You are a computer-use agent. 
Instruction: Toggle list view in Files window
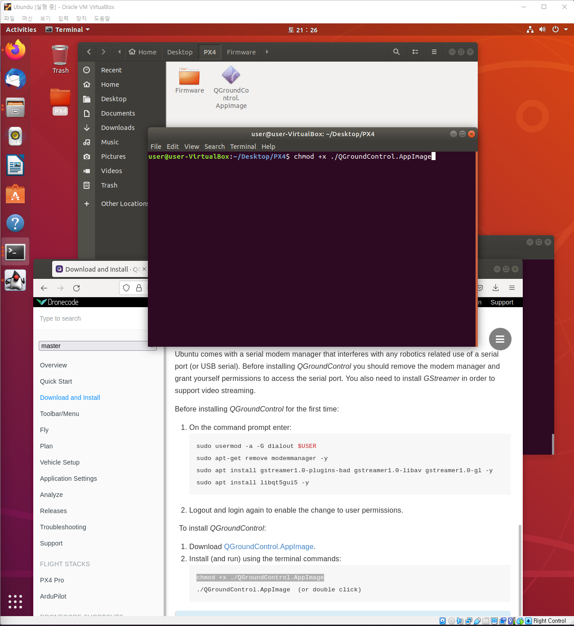(415, 52)
